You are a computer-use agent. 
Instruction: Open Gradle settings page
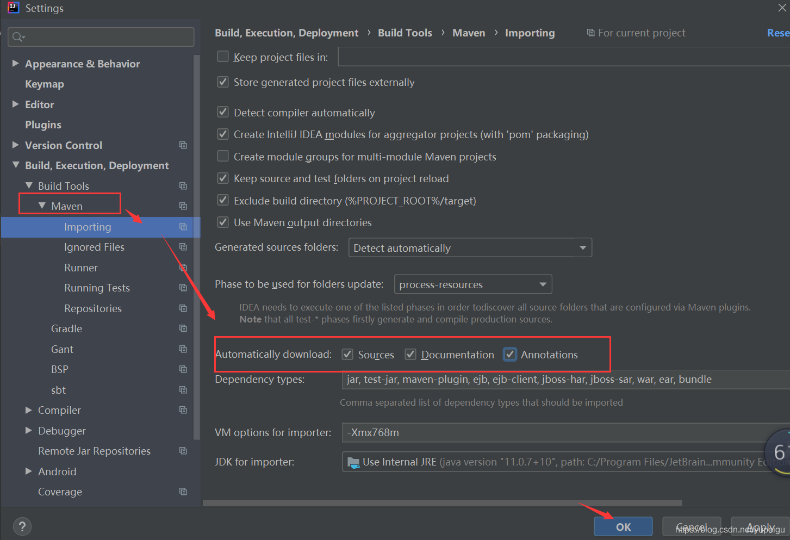[66, 328]
